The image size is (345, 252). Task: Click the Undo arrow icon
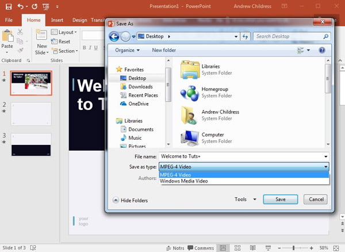point(21,6)
